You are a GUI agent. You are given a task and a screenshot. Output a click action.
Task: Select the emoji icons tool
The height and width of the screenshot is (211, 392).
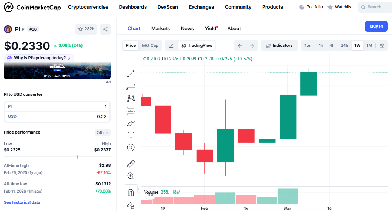pos(131,148)
